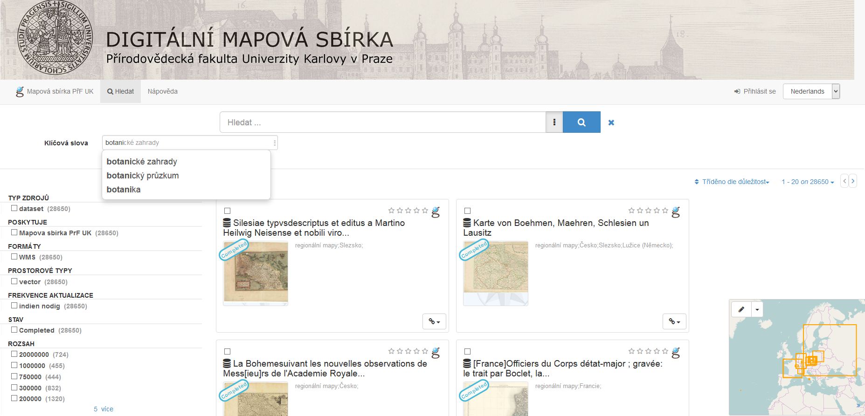Screen dimensions: 865x416
Task: Open Silesiae typvsdescriptus record title
Action: (314, 228)
